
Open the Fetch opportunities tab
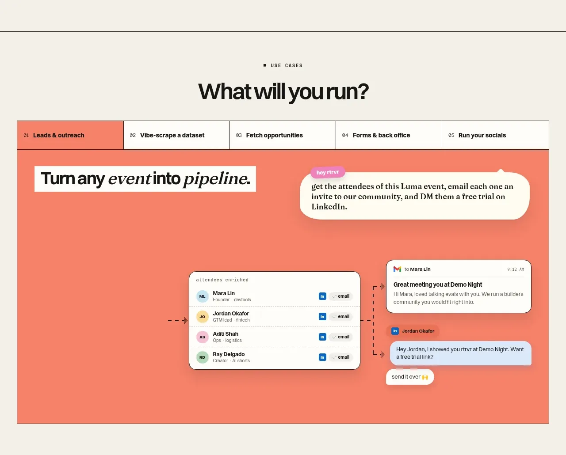point(283,135)
